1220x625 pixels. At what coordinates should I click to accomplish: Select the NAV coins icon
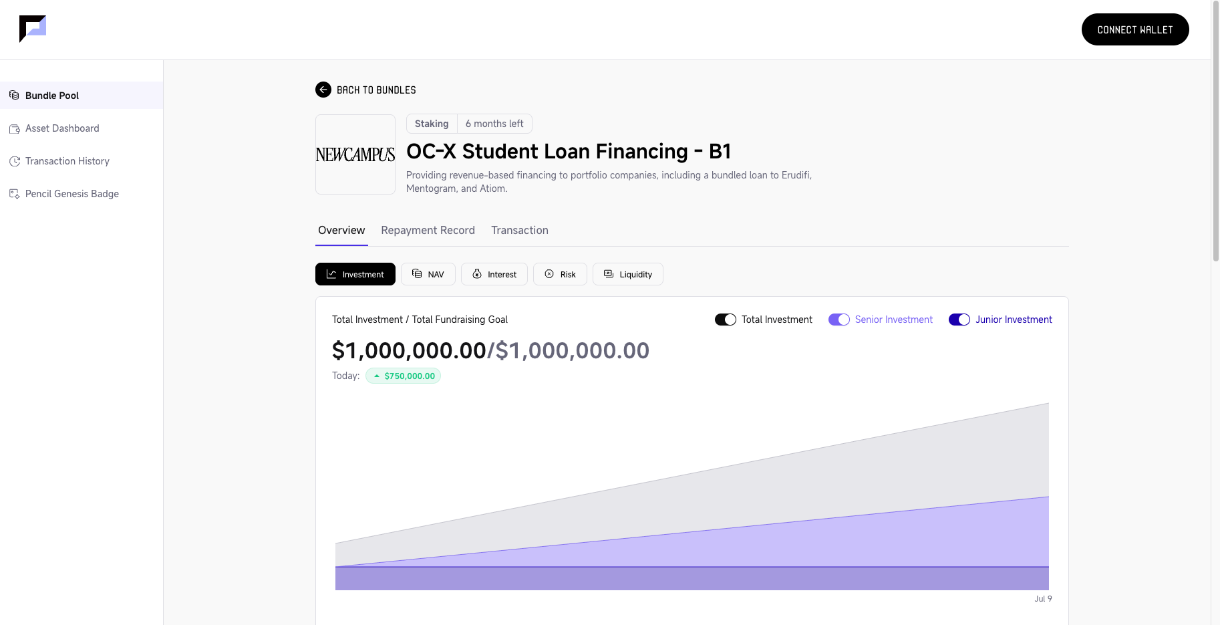coord(417,274)
